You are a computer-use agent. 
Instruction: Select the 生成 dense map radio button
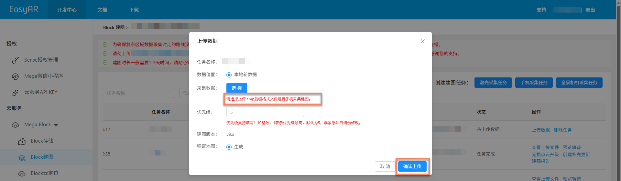229,147
